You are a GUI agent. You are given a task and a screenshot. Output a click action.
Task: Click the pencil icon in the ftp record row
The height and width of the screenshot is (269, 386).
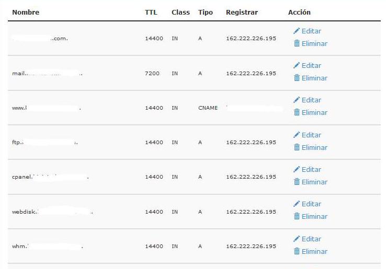(297, 135)
